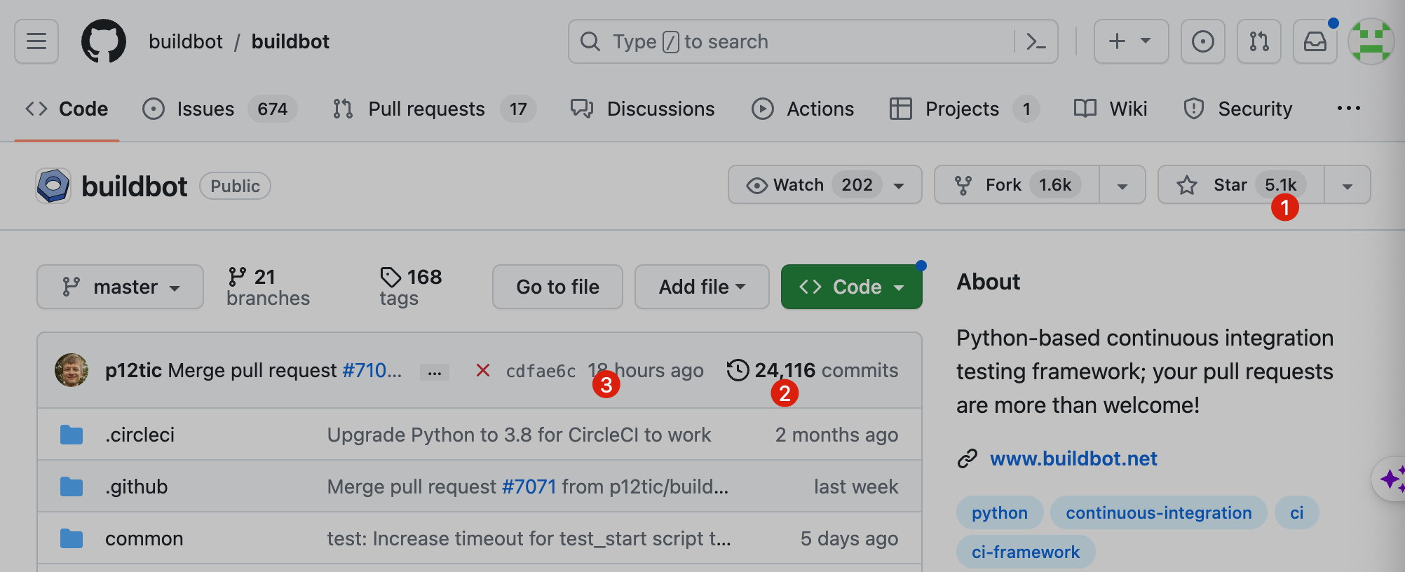Viewport: 1405px width, 572px height.
Task: Click the user profile avatar
Action: [x=1371, y=42]
